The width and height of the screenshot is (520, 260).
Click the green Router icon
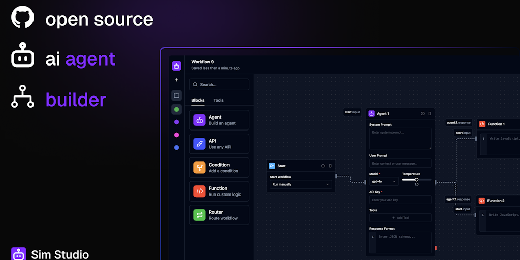pos(199,215)
